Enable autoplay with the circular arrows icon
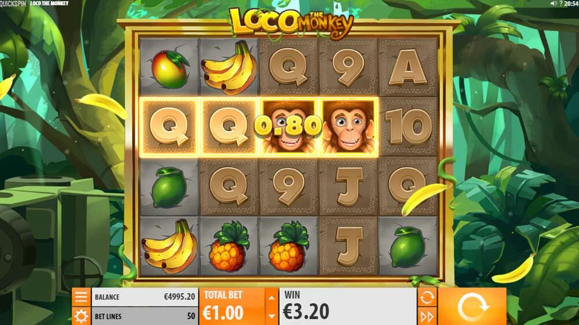Image resolution: width=579 pixels, height=325 pixels. [427, 297]
